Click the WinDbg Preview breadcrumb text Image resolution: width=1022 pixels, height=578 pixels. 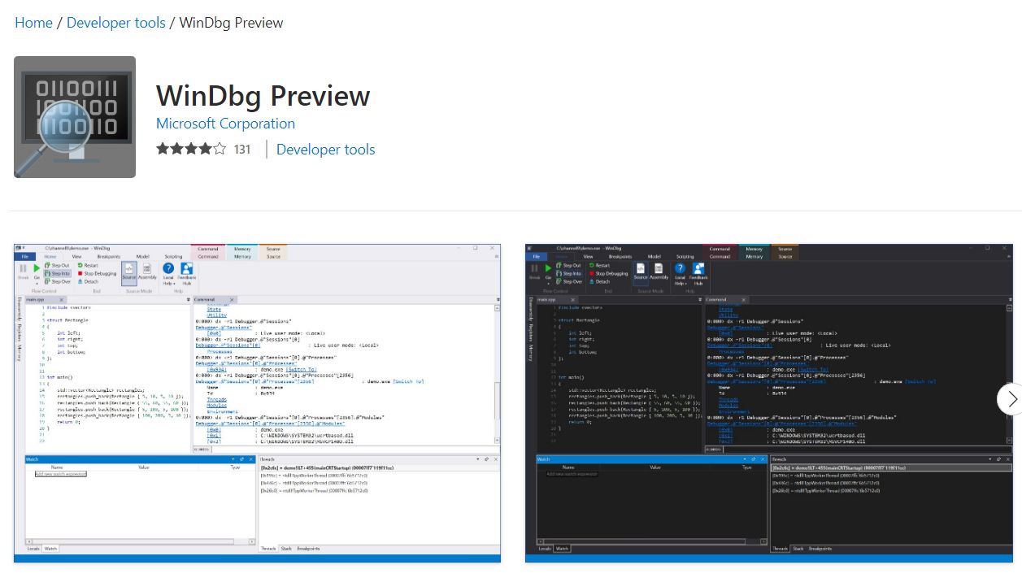(x=231, y=23)
